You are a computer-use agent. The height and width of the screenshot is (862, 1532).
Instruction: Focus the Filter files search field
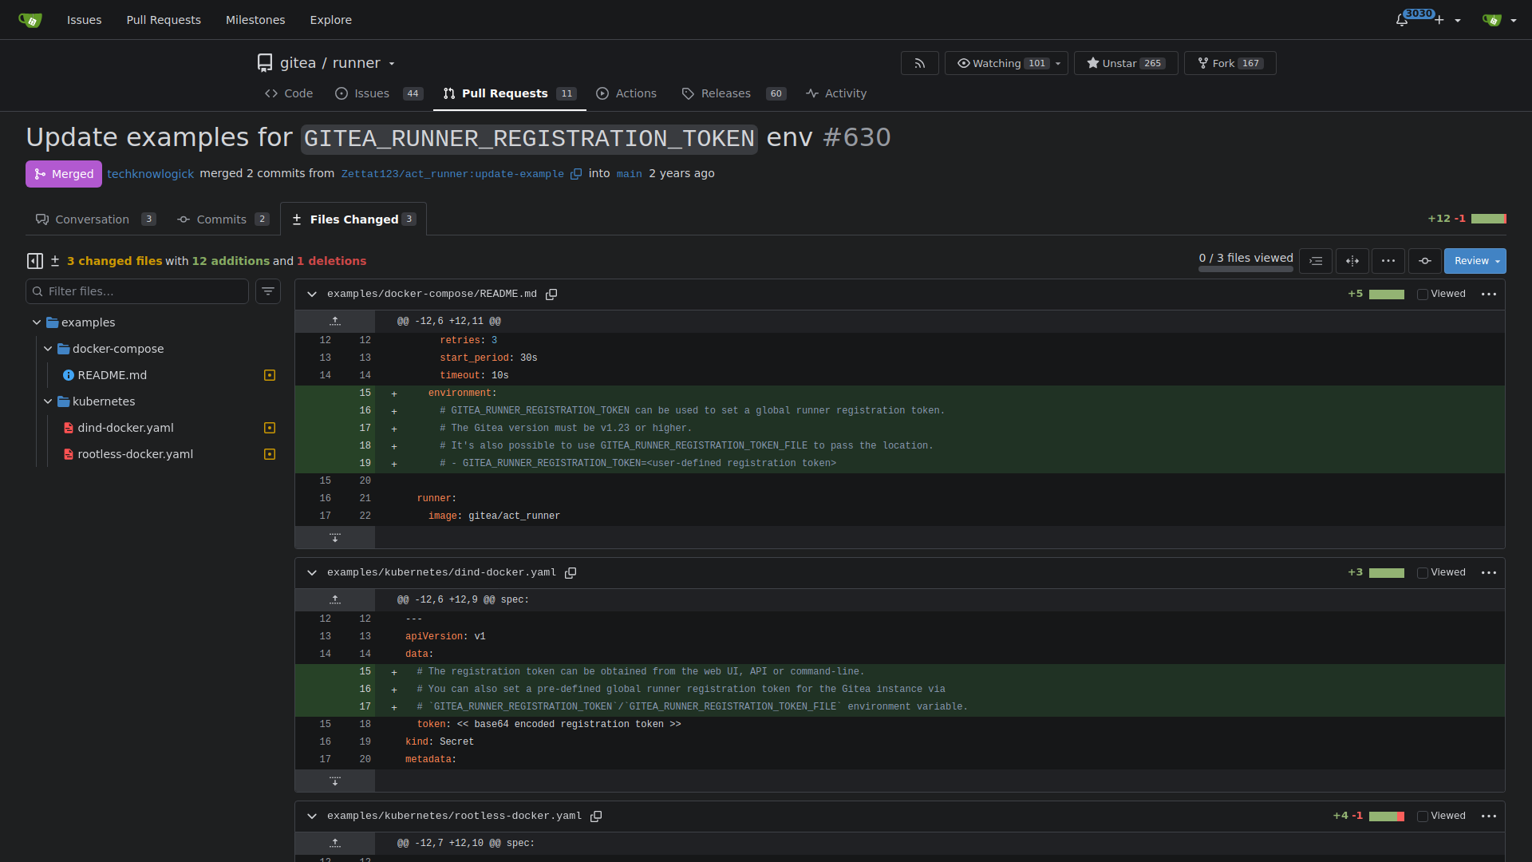pos(137,291)
